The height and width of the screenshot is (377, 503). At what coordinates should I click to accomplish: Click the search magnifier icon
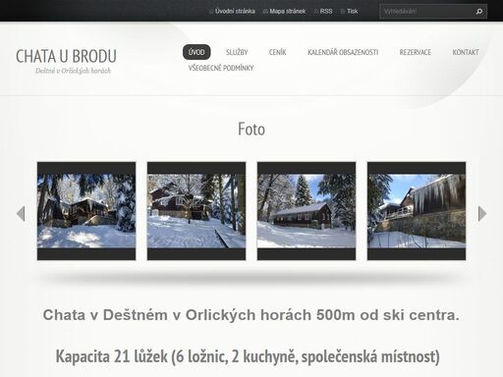(479, 12)
